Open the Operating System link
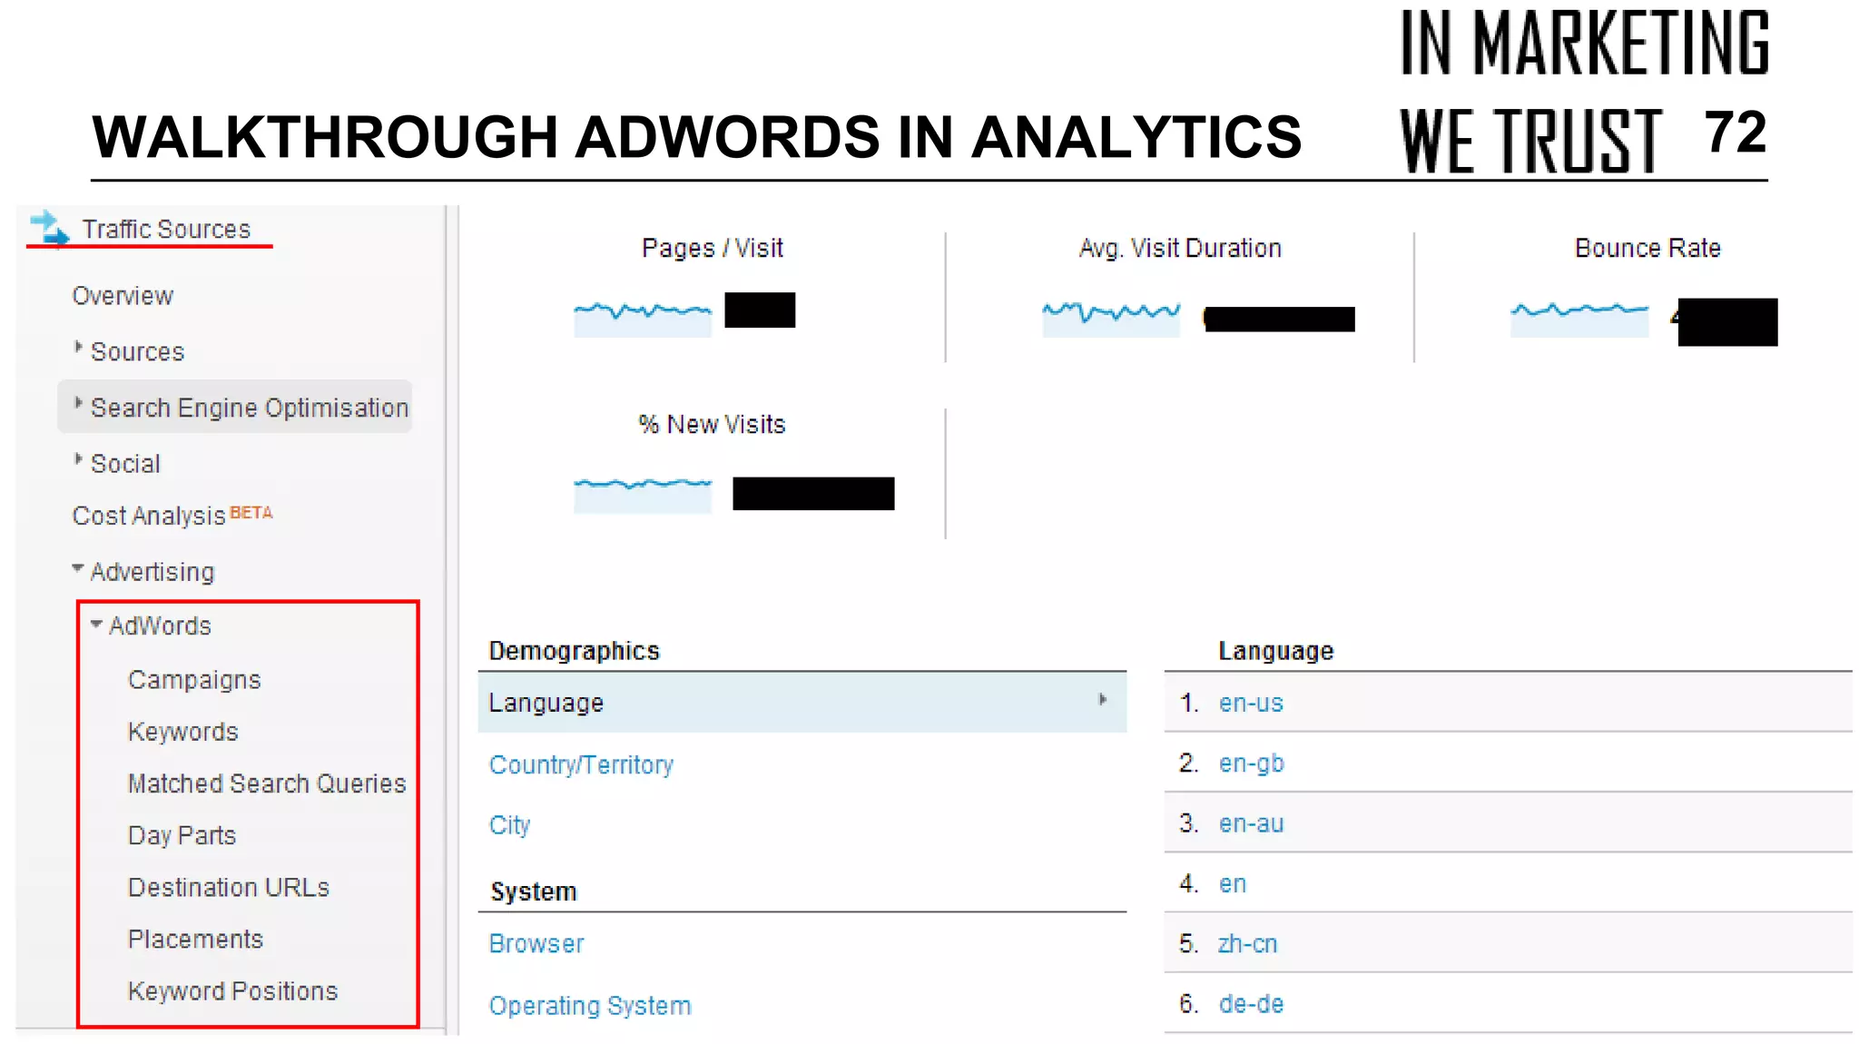This screenshot has width=1859, height=1044. click(x=590, y=1006)
